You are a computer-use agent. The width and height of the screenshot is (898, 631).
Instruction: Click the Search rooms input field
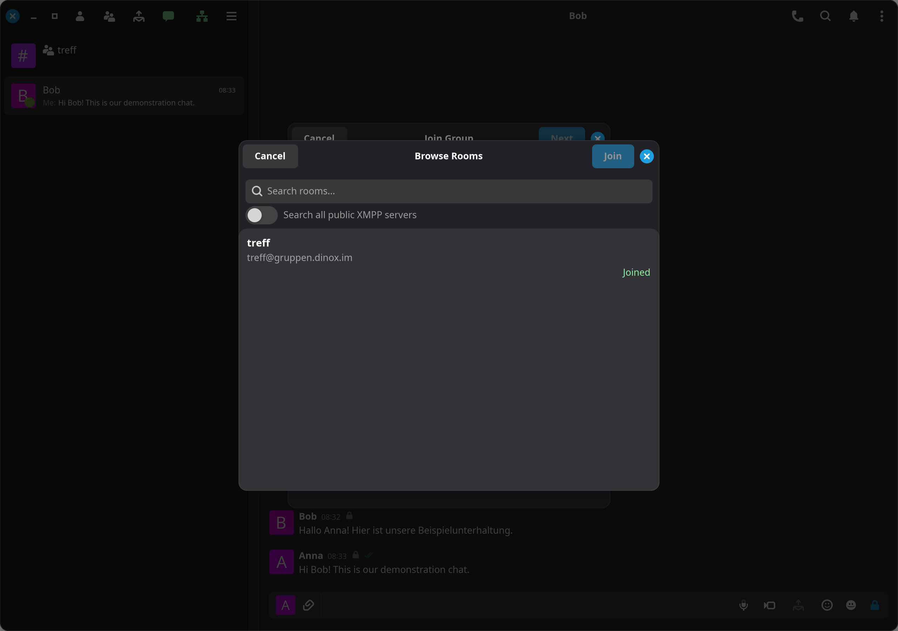pos(449,191)
